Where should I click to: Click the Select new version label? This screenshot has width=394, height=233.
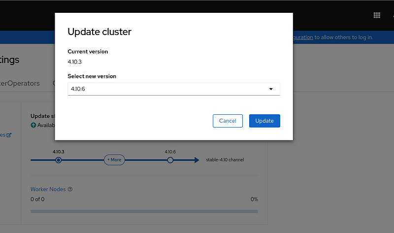tap(92, 76)
